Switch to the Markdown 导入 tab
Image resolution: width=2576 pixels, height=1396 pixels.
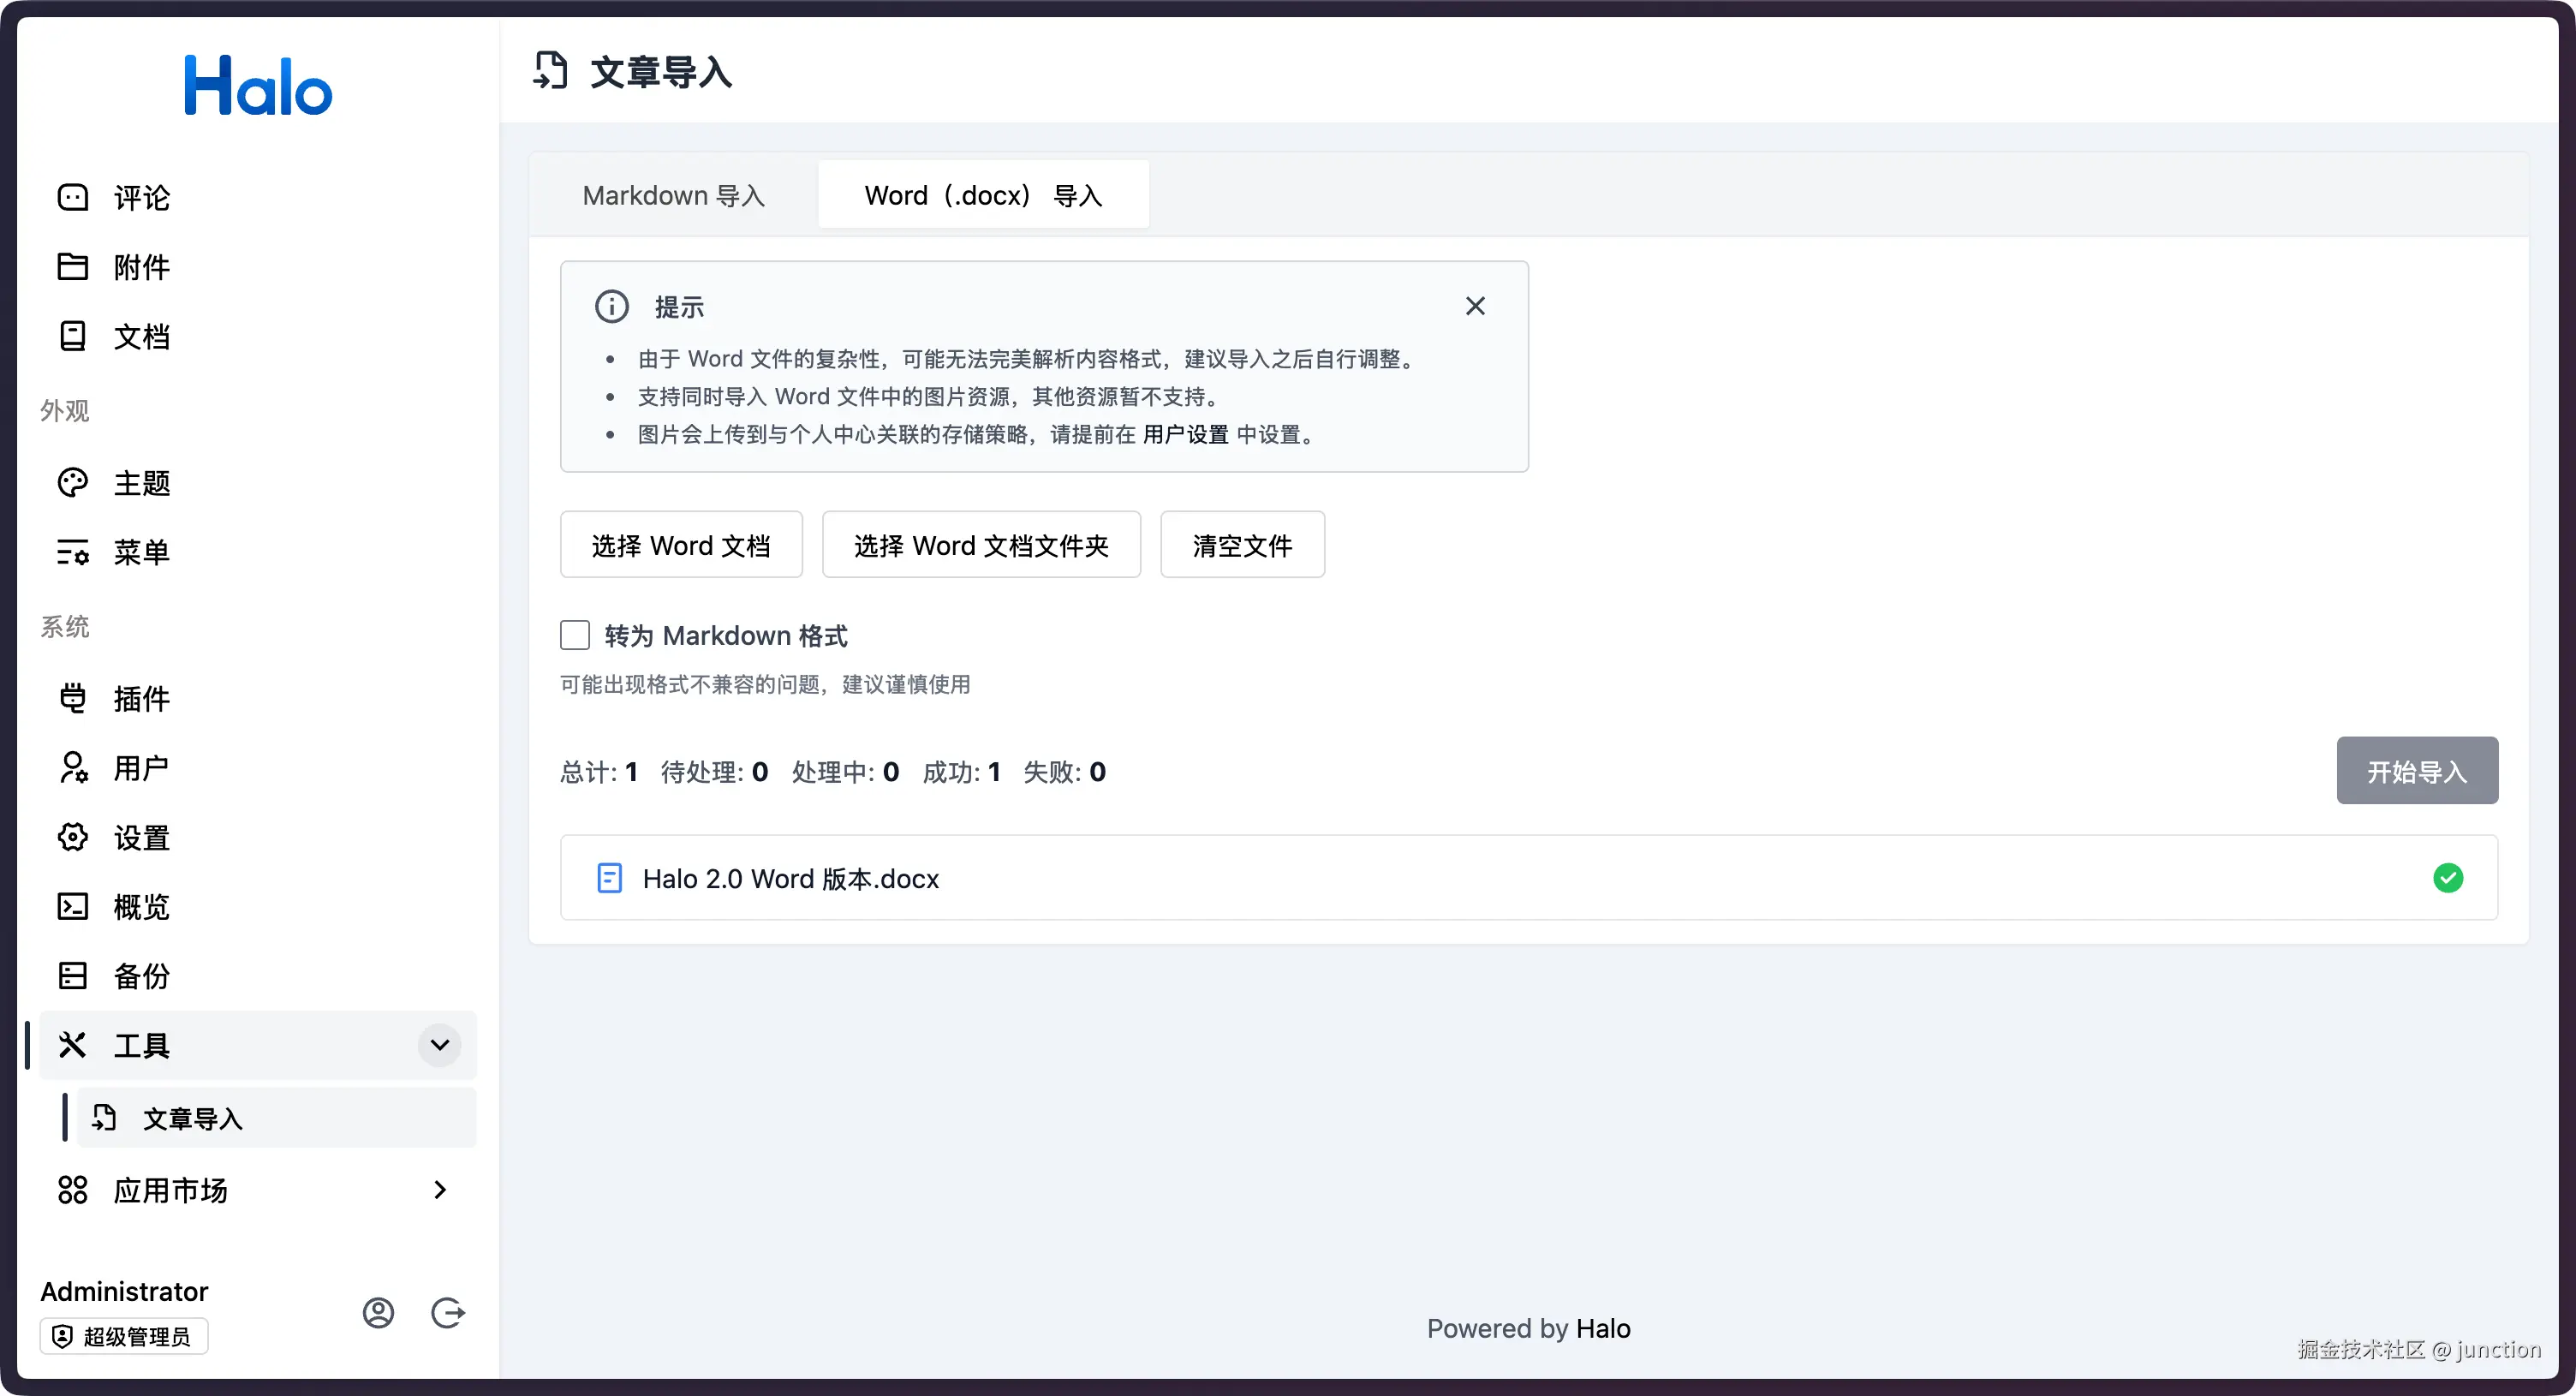(x=673, y=195)
